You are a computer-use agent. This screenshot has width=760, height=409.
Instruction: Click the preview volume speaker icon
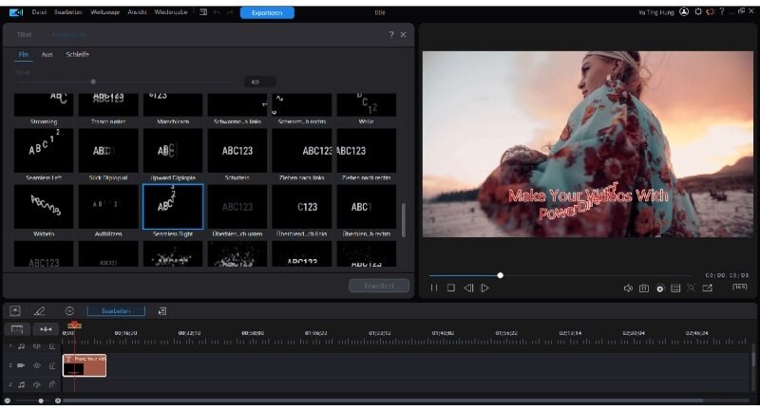point(628,288)
